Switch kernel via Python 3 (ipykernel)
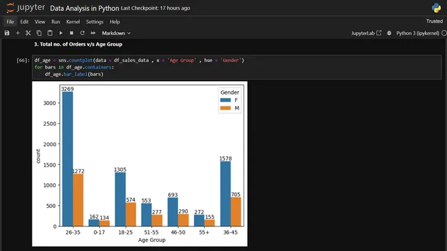 pyautogui.click(x=417, y=33)
